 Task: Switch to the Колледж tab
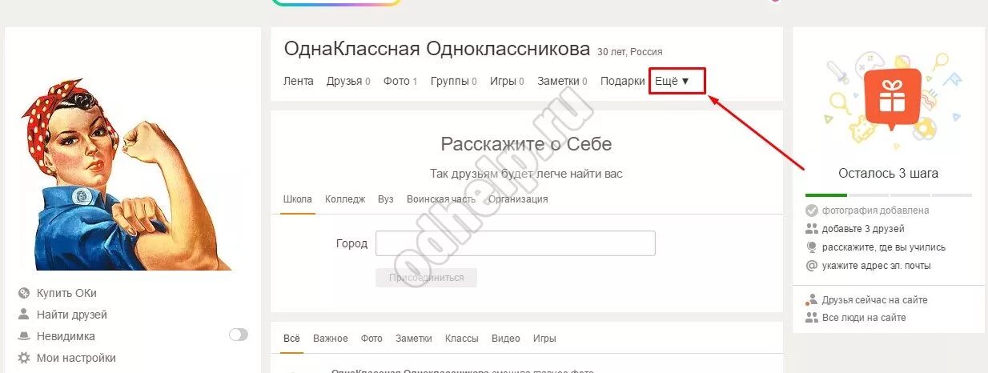345,199
